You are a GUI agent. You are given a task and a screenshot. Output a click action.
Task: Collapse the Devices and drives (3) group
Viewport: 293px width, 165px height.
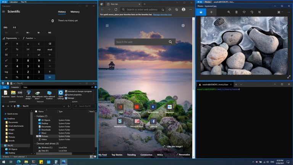(35, 144)
